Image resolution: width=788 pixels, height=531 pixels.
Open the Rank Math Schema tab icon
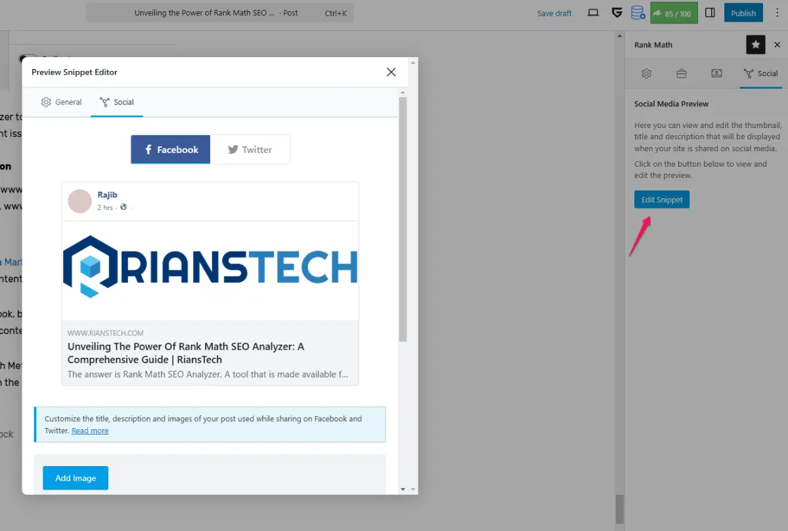(x=716, y=74)
